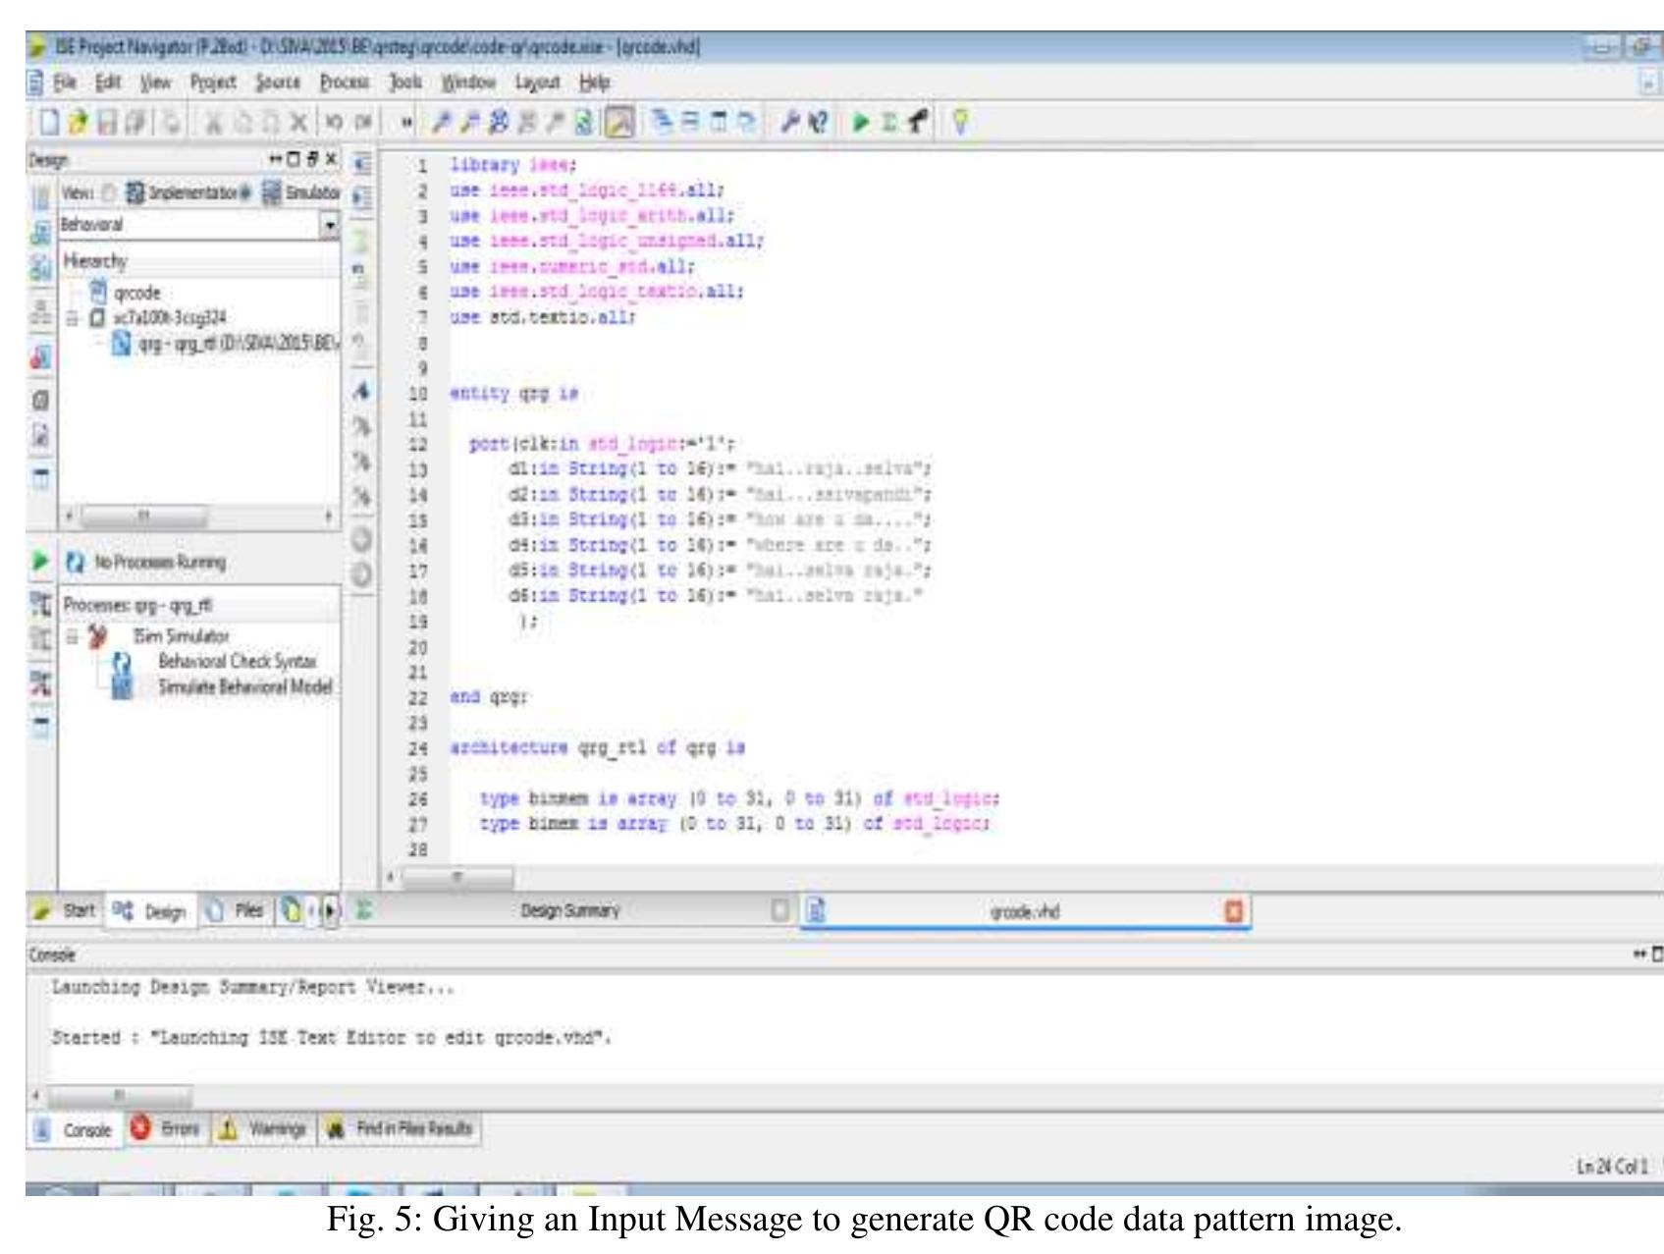Open the File menu
1664x1254 pixels.
pyautogui.click(x=63, y=83)
